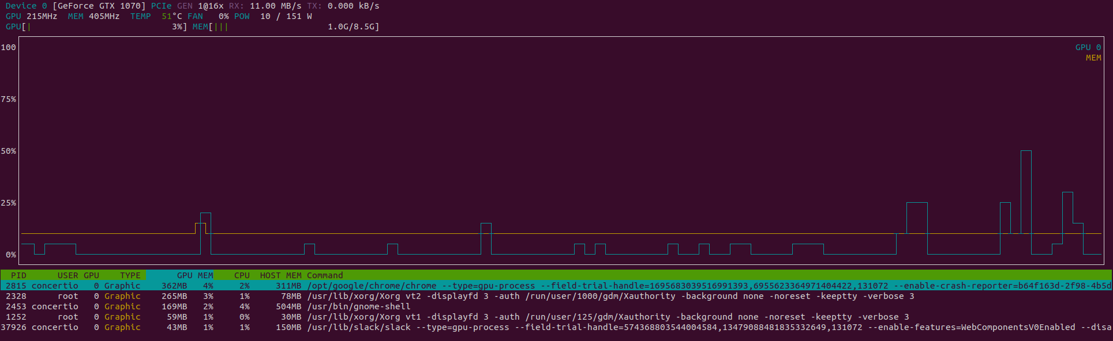
Task: Select the Xorg vt2 process row
Action: coord(556,296)
